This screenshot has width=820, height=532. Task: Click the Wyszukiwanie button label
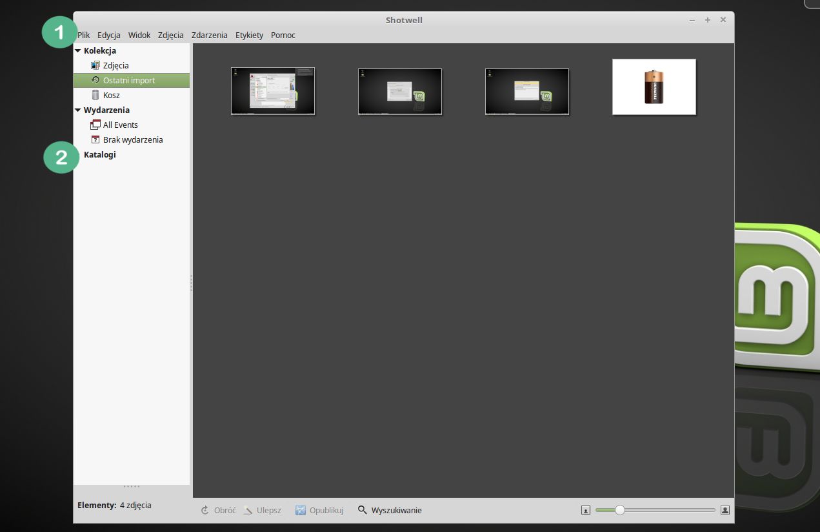click(397, 510)
